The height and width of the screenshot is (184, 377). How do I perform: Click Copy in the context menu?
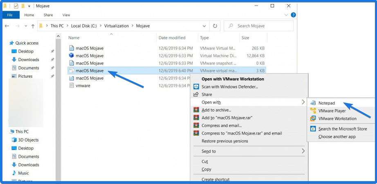206,169
